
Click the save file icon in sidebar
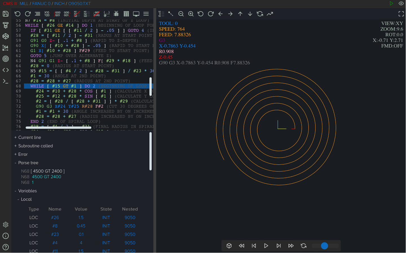point(6,14)
